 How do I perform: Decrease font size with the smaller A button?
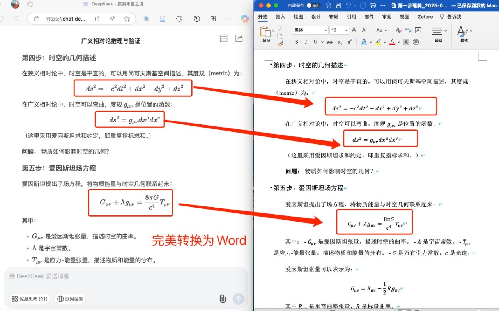pos(365,30)
